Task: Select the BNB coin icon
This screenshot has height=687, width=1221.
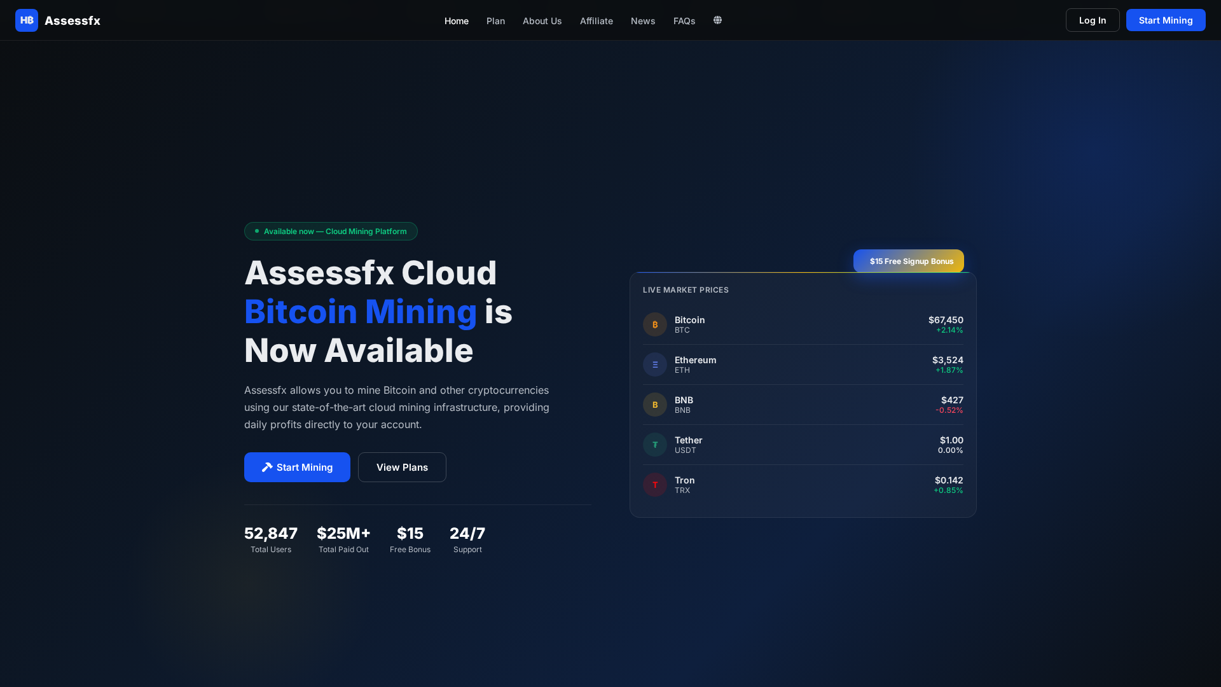Action: pos(654,405)
